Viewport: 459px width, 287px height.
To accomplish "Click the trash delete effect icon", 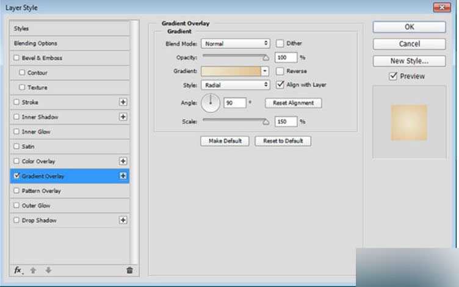I will click(x=129, y=271).
